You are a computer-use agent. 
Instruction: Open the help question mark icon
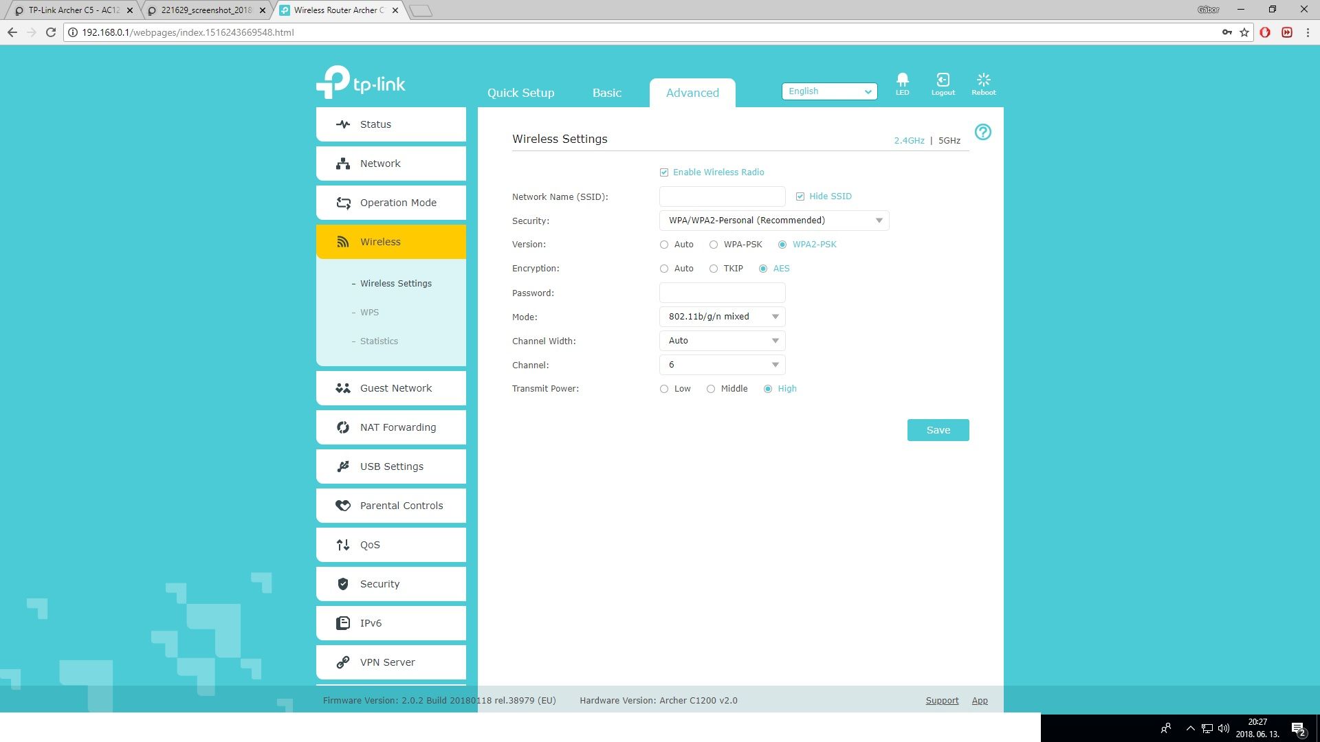pyautogui.click(x=982, y=132)
